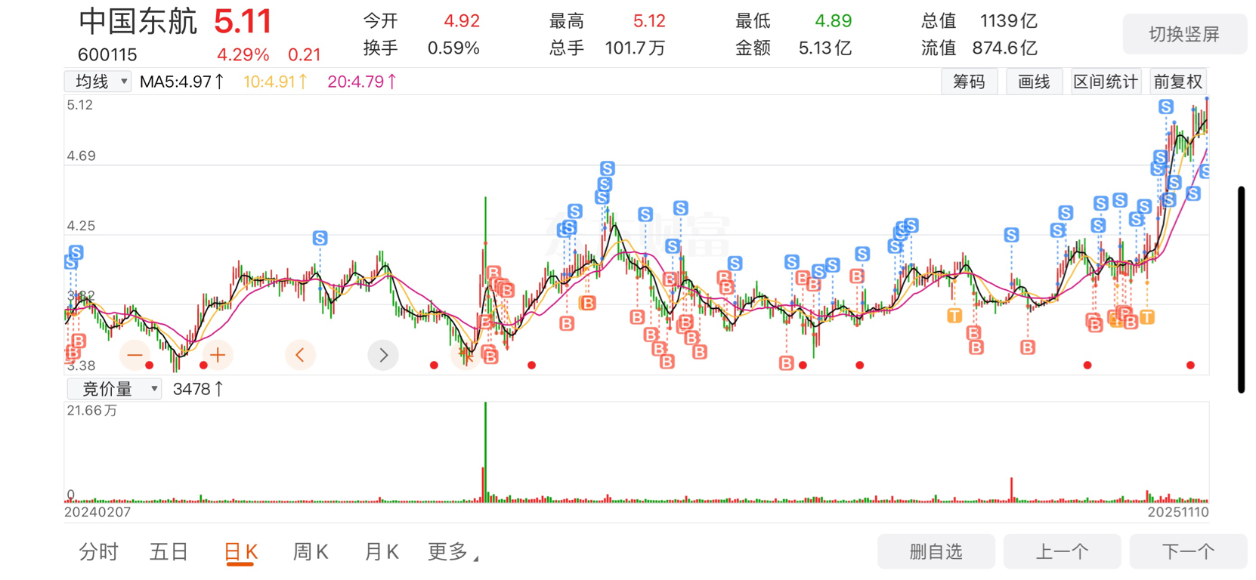Image resolution: width=1256 pixels, height=580 pixels.
Task: Click stock name 中国东航
Action: [x=138, y=22]
